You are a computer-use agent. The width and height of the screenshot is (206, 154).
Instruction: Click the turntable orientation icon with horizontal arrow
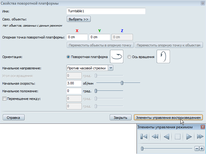coord(117,57)
